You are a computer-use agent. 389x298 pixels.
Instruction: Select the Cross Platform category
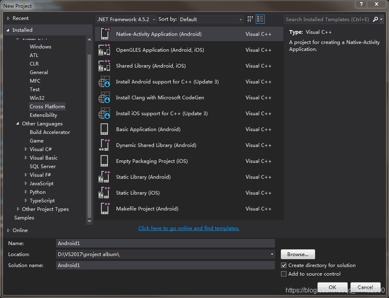point(47,107)
